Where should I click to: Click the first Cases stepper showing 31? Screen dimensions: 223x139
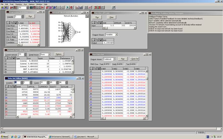point(48,83)
